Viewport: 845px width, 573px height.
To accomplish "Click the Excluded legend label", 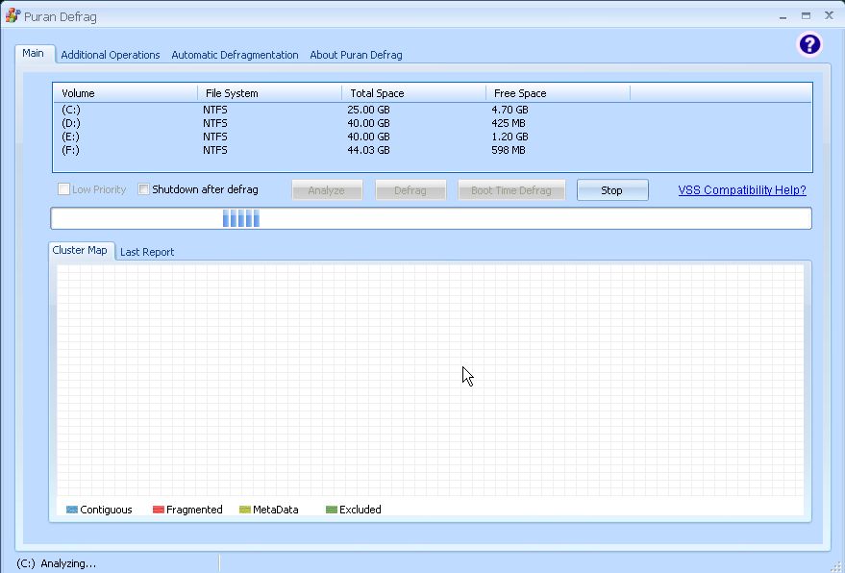I will 360,510.
